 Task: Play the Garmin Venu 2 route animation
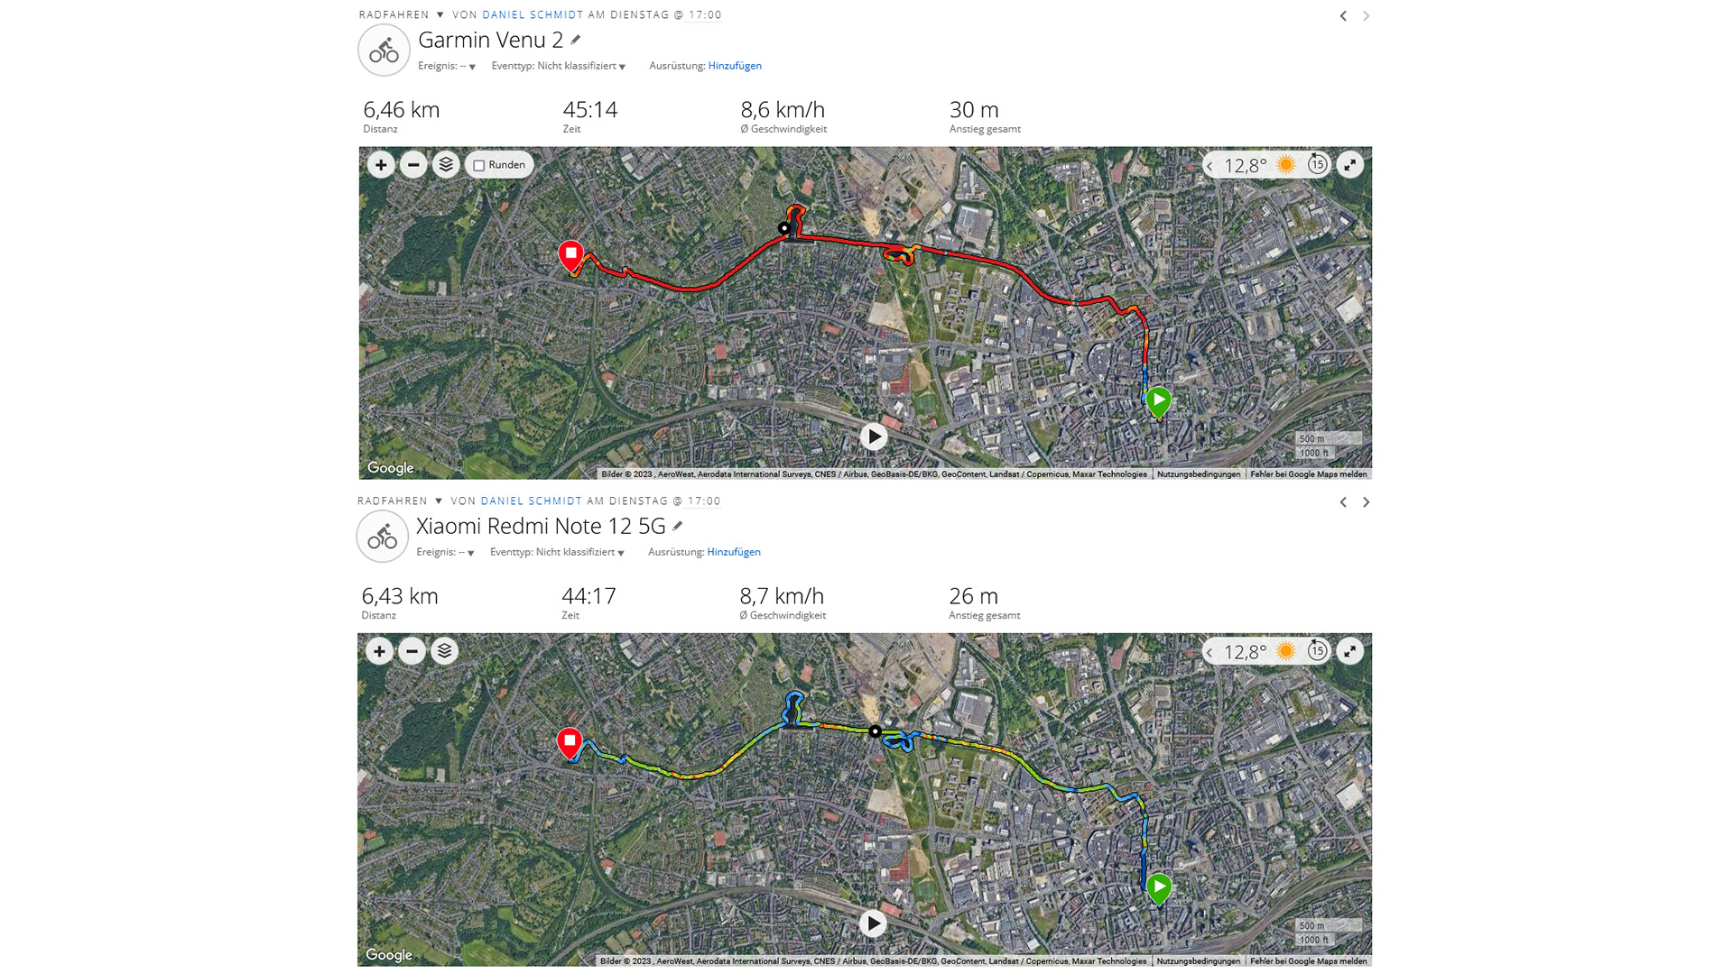[873, 437]
